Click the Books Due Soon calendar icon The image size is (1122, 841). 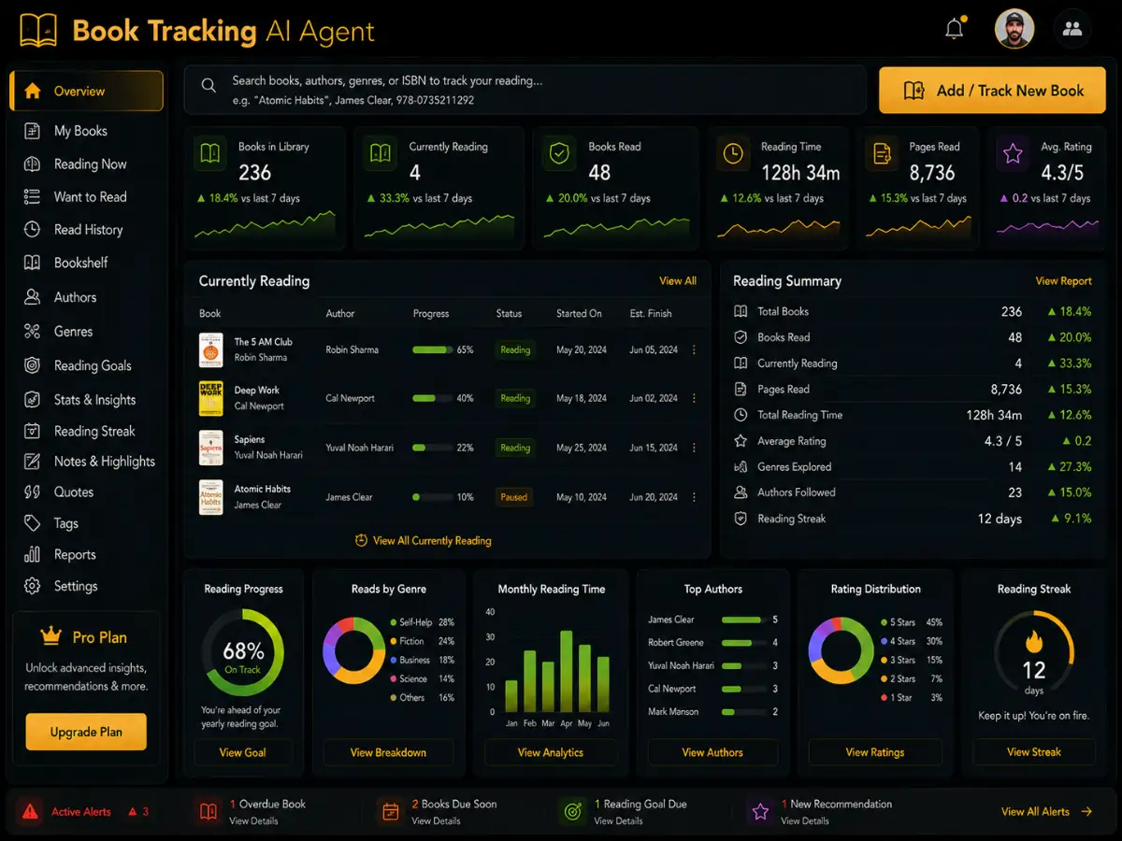tap(389, 811)
